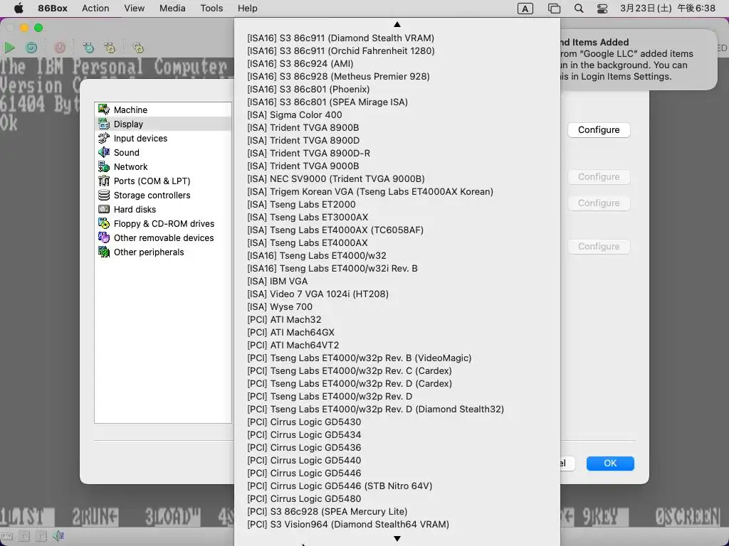Choose [ISA16] S3 86c911 (Diamond Stealth VRAM)
Viewport: 729px width, 546px height.
pyautogui.click(x=397, y=38)
